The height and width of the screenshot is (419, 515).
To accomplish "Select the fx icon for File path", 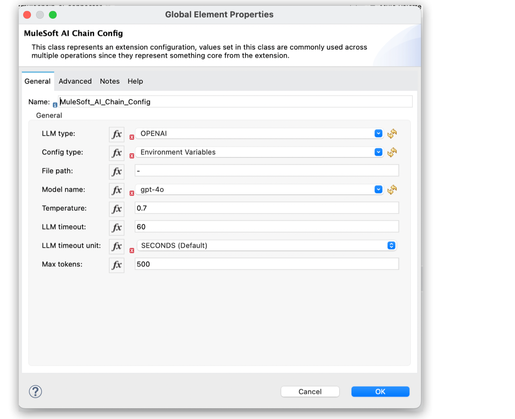I will click(116, 171).
